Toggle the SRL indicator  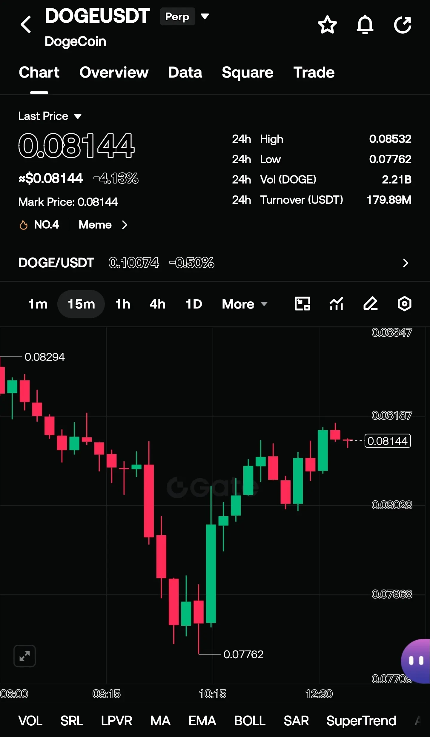point(72,721)
